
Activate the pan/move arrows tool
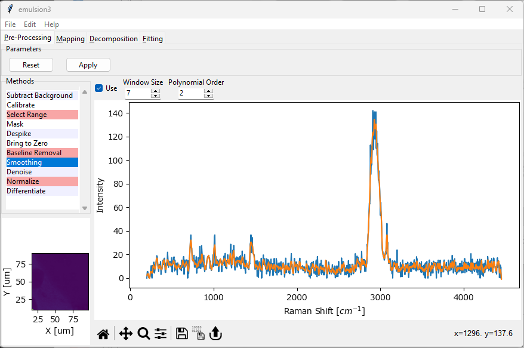(125, 334)
